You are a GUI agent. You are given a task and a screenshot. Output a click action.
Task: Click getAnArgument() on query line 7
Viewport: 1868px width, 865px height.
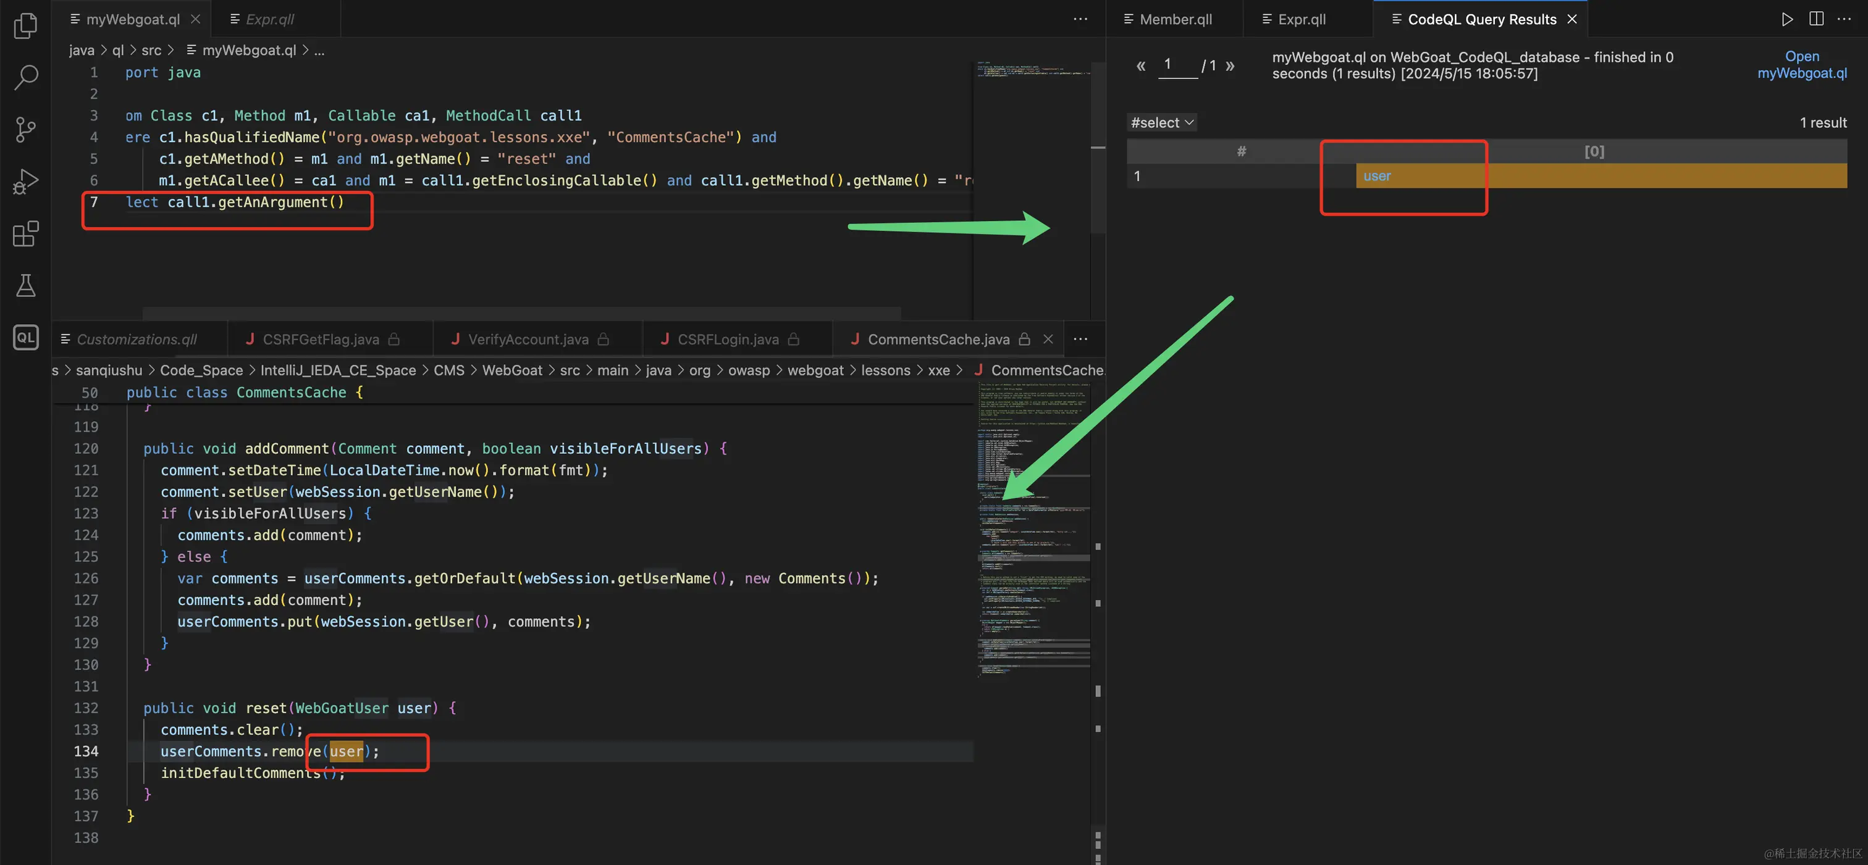coord(280,203)
